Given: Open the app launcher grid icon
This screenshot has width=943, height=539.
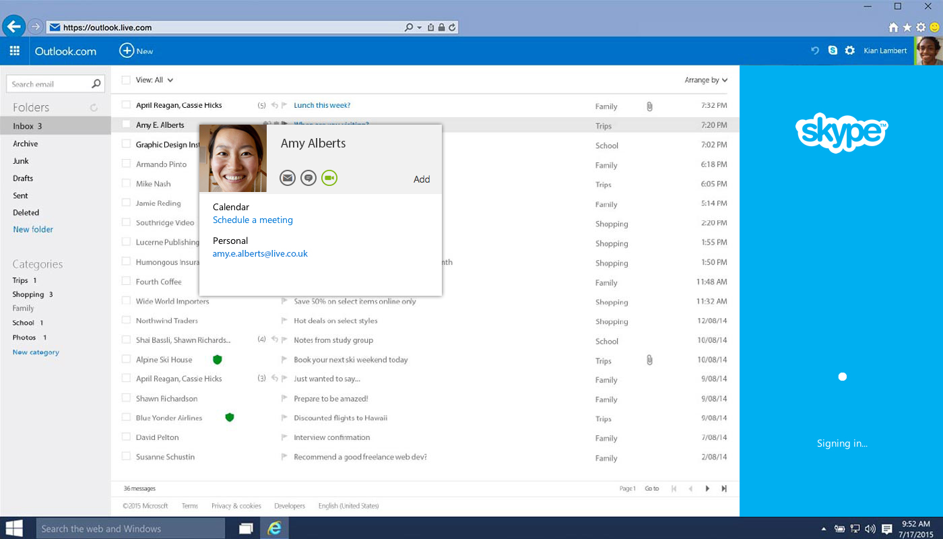Looking at the screenshot, I should coord(15,51).
